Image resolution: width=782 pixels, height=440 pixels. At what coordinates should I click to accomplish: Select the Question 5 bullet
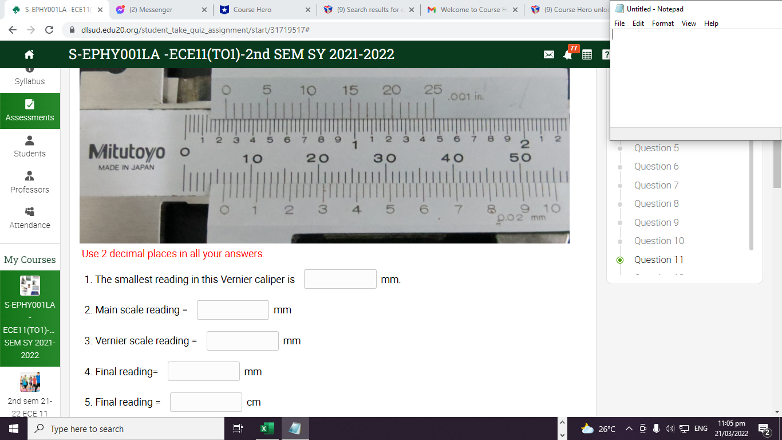[x=620, y=148]
